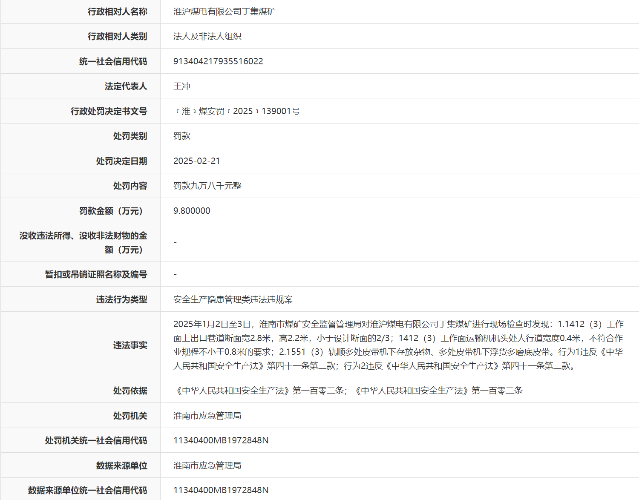Click the label "处罚内容"

pos(130,186)
